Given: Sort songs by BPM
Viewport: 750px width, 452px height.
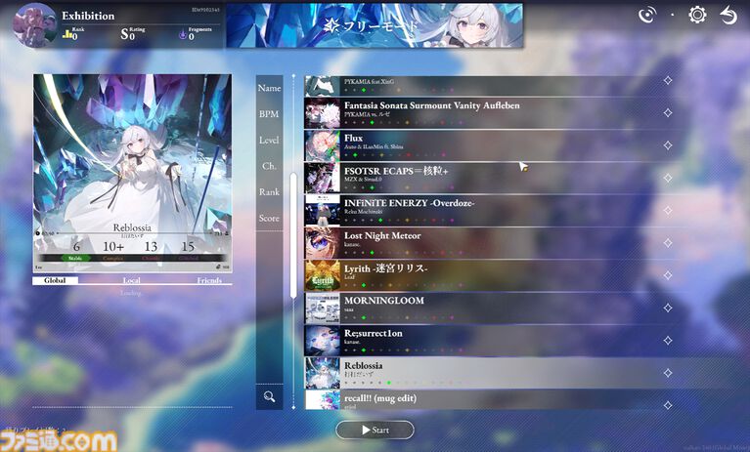Looking at the screenshot, I should click(x=269, y=114).
